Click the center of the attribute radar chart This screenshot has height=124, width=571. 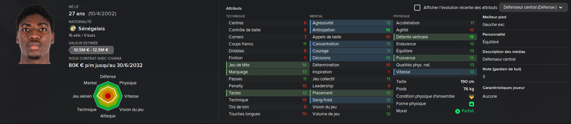108,96
